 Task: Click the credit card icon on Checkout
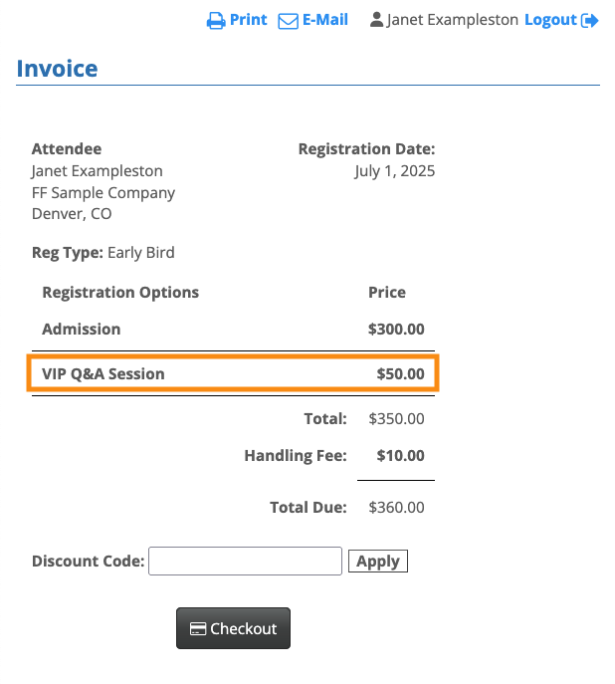click(198, 629)
